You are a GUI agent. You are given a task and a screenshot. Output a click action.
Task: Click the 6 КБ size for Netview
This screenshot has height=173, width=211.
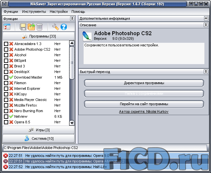[58, 116]
